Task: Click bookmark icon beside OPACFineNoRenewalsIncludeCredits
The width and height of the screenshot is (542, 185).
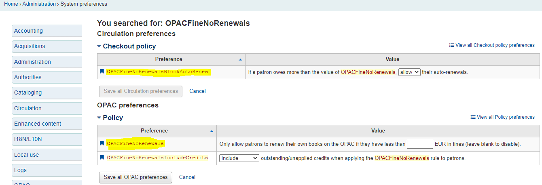Action: click(102, 158)
